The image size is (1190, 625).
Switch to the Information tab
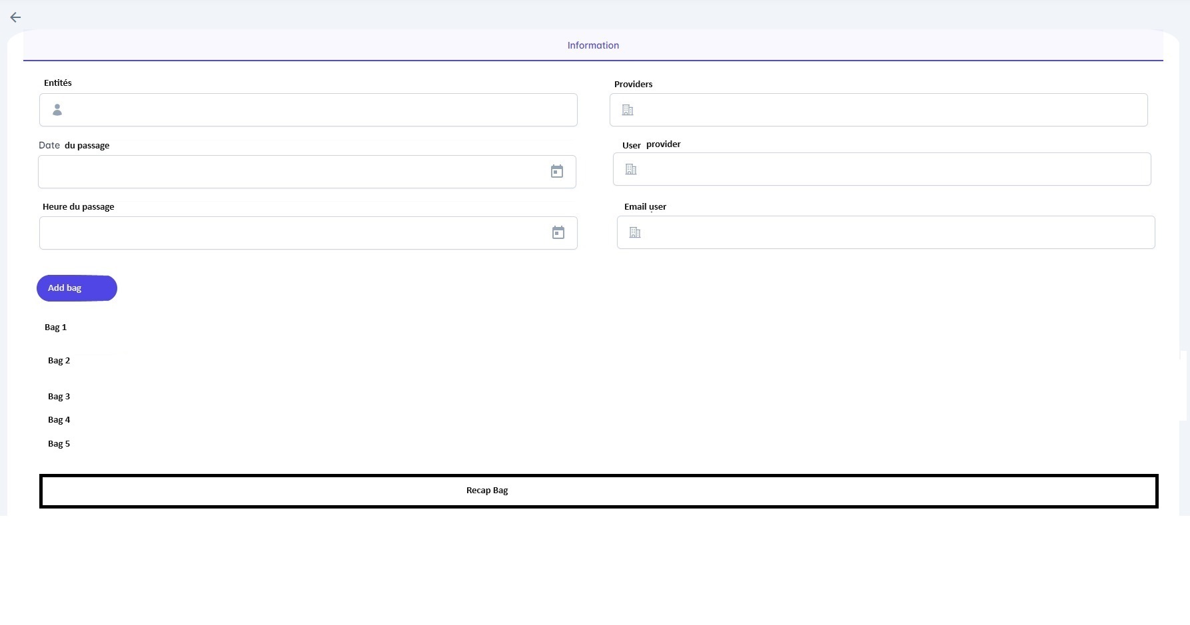tap(593, 45)
